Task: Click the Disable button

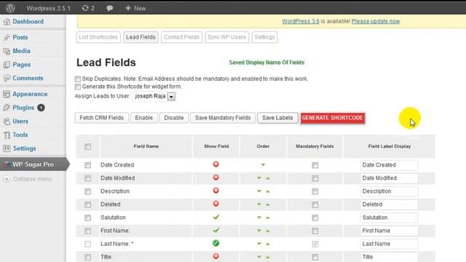Action: 174,118
